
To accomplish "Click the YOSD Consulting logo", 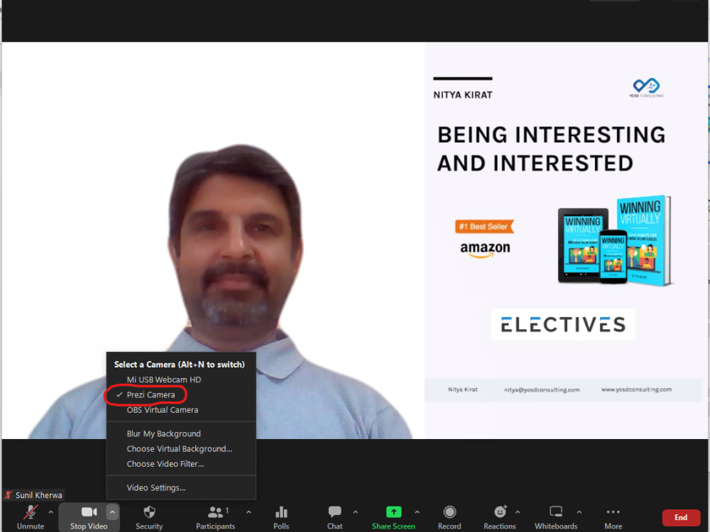I will [646, 88].
